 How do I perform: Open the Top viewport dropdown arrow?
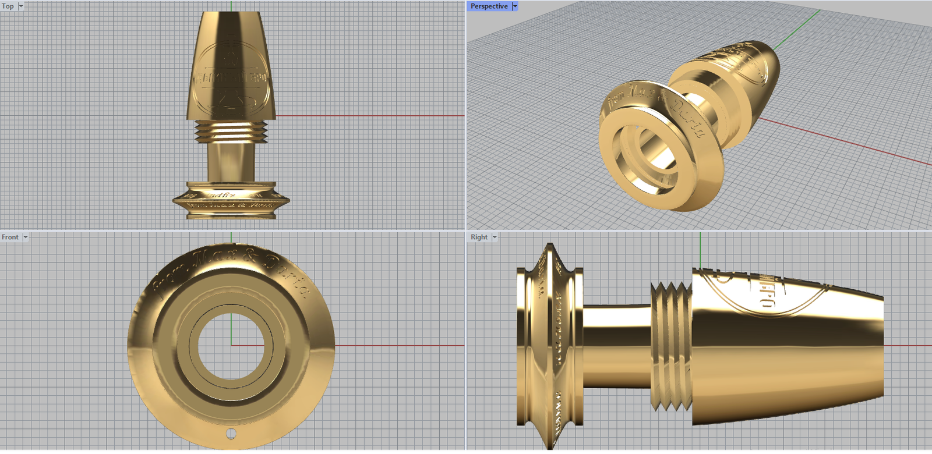[x=21, y=6]
